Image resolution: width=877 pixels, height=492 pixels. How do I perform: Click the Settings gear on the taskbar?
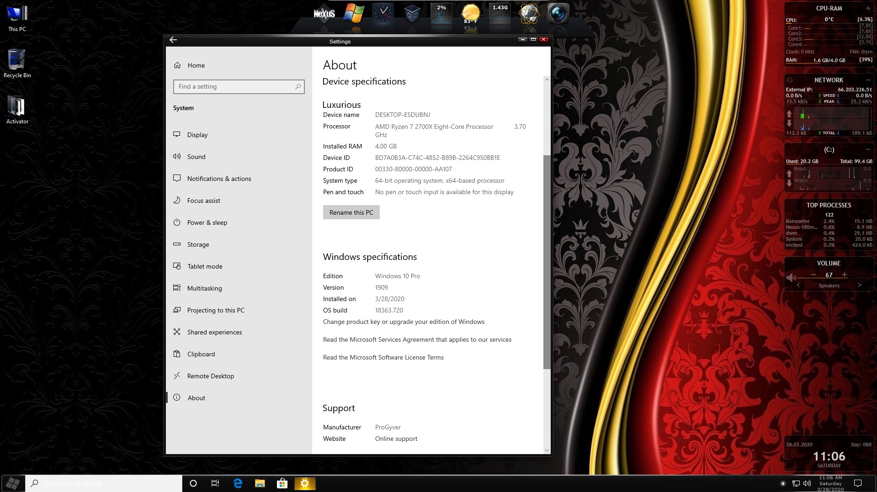[x=305, y=483]
